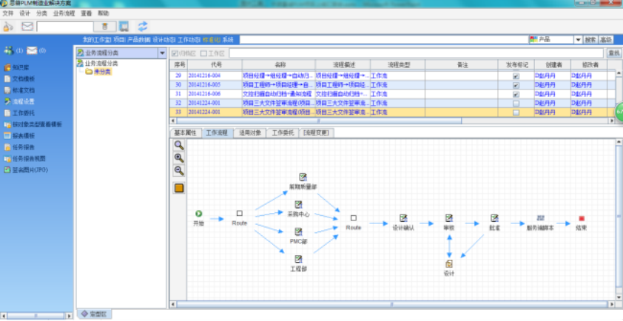Select the 工程部 task node
The height and width of the screenshot is (321, 623).
pyautogui.click(x=298, y=259)
